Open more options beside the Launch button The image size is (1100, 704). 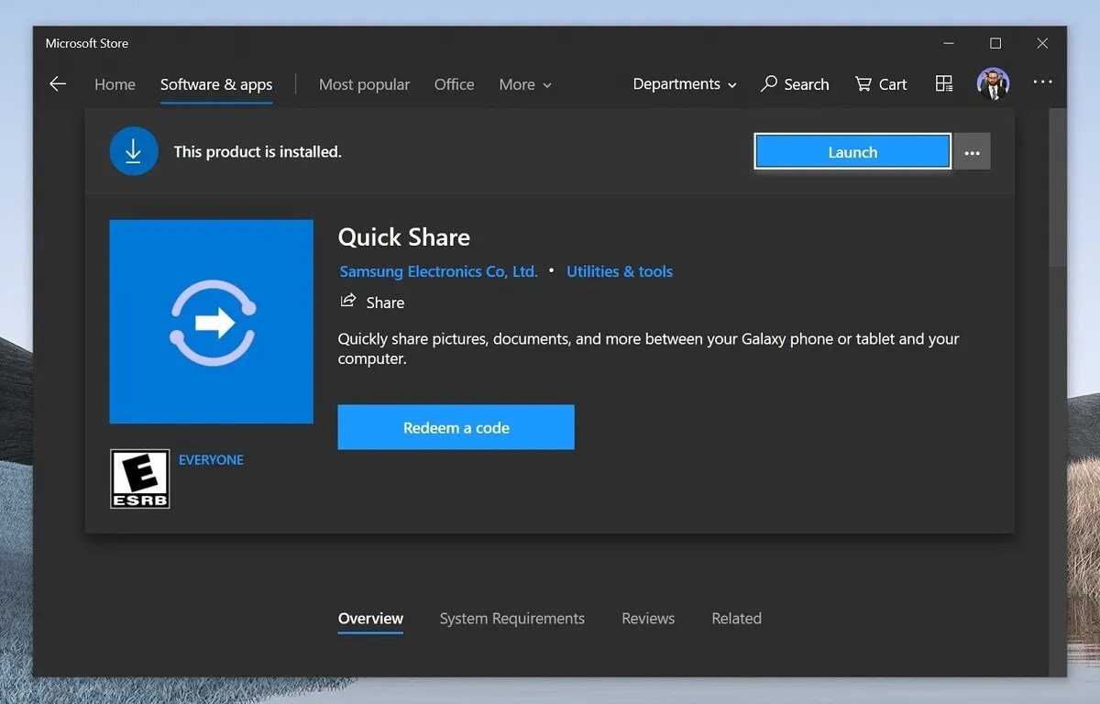972,151
